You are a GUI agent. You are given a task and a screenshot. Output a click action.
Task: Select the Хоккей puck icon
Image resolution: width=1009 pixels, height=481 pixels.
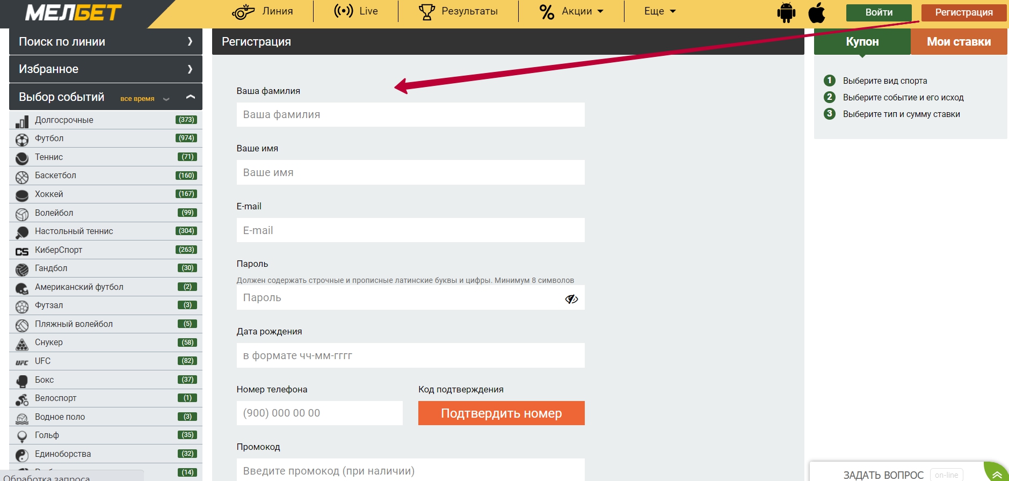tap(22, 195)
